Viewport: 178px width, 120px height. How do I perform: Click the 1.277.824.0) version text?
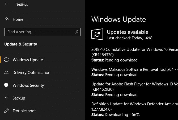tap(101, 109)
